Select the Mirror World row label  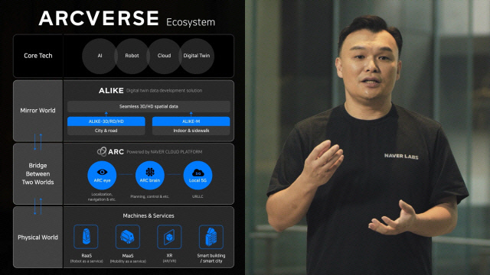[38, 110]
